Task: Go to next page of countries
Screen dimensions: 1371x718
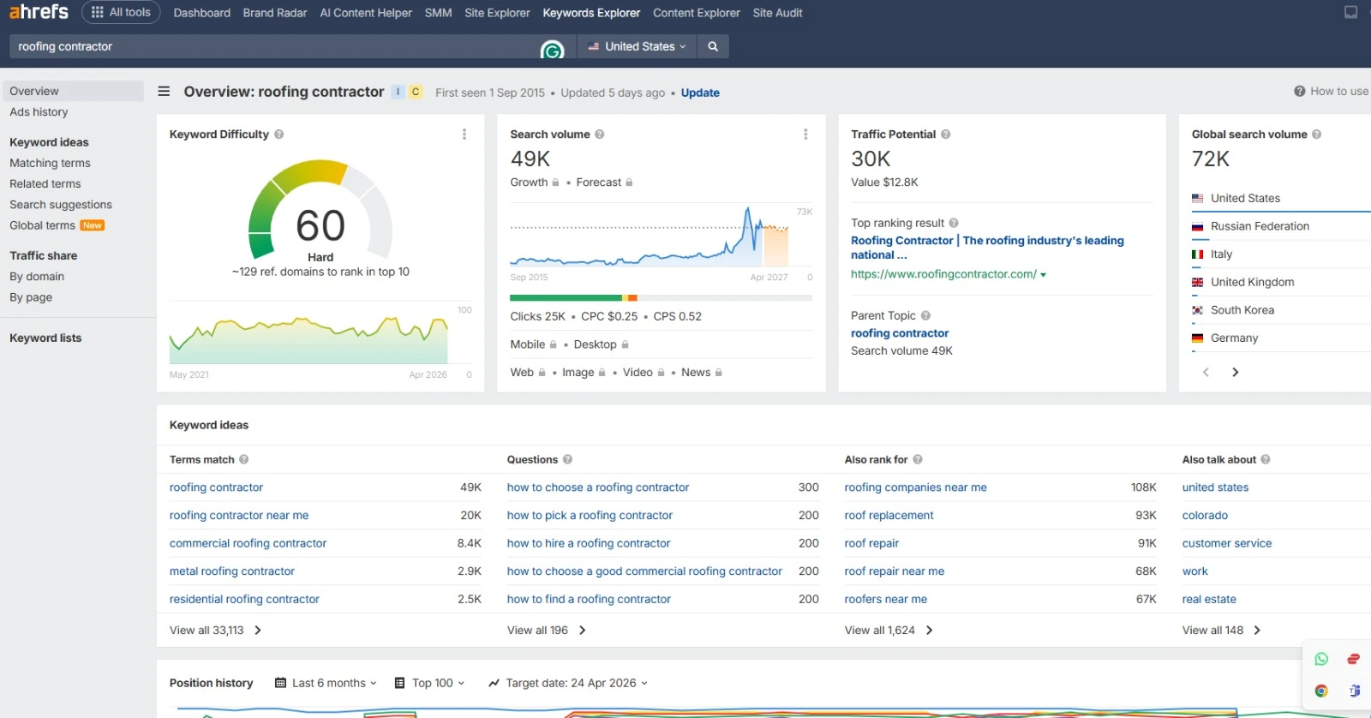Action: click(x=1235, y=372)
